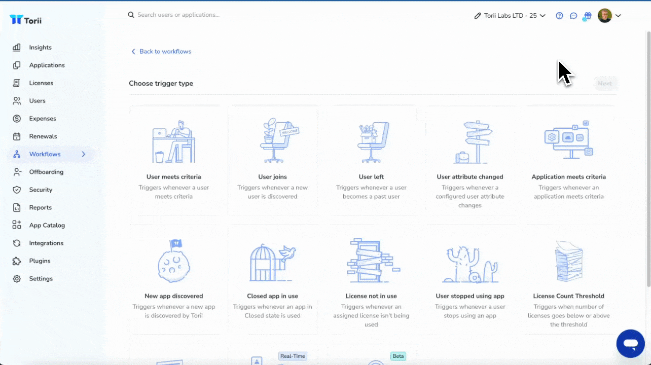Open Renewals in sidebar
The height and width of the screenshot is (365, 651).
click(43, 136)
